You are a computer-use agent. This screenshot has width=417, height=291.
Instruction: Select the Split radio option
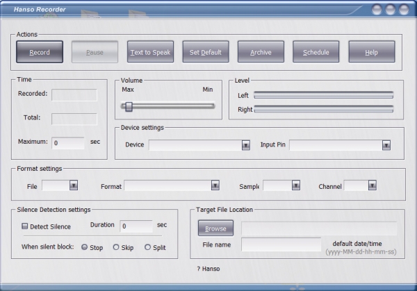pos(147,247)
